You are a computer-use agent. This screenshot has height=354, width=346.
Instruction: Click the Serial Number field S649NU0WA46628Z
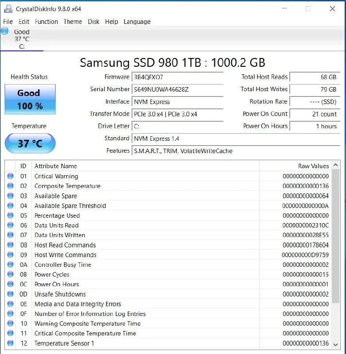pos(177,89)
